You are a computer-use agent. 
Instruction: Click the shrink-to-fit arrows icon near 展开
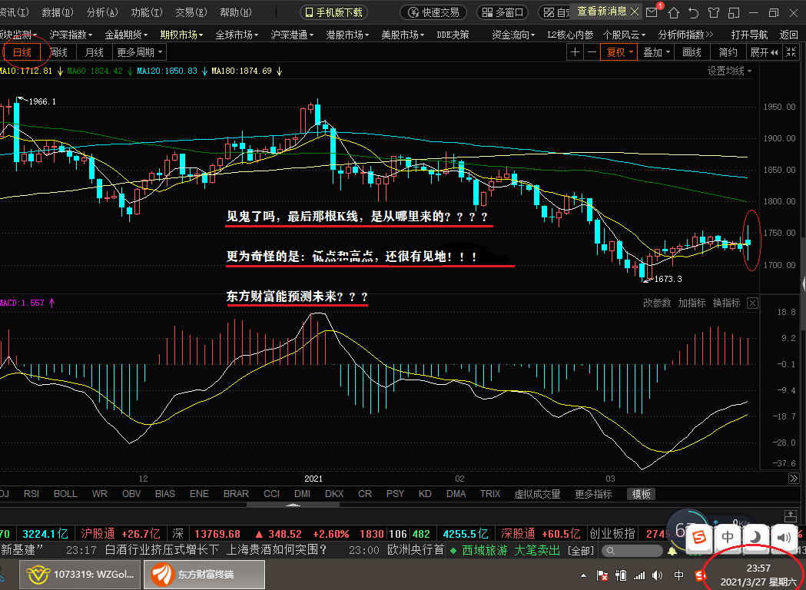pos(791,52)
